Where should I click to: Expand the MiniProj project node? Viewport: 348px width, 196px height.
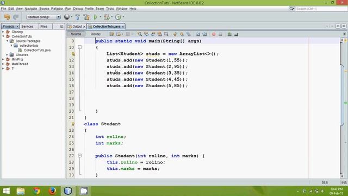coord(3,59)
